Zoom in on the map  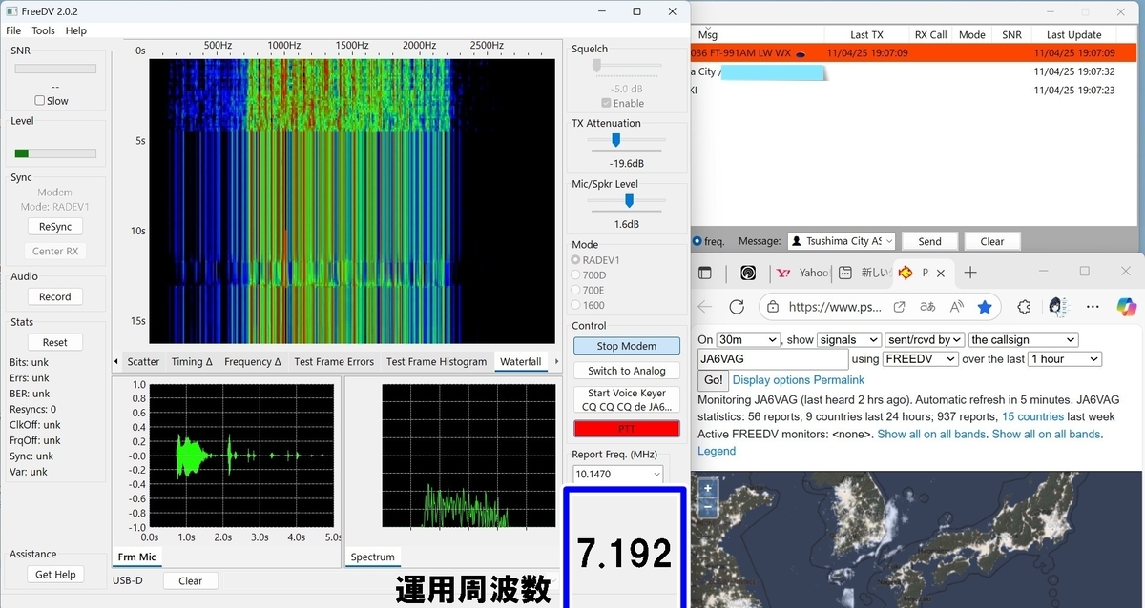point(708,488)
